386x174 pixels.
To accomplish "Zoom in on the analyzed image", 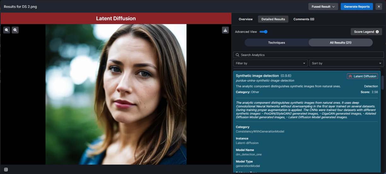I will click(x=15, y=30).
